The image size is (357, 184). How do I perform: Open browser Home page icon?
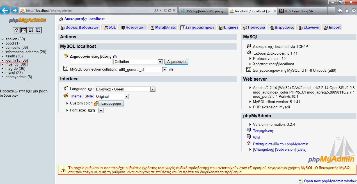pos(340,11)
